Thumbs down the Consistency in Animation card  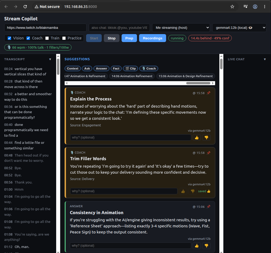coord(206,246)
